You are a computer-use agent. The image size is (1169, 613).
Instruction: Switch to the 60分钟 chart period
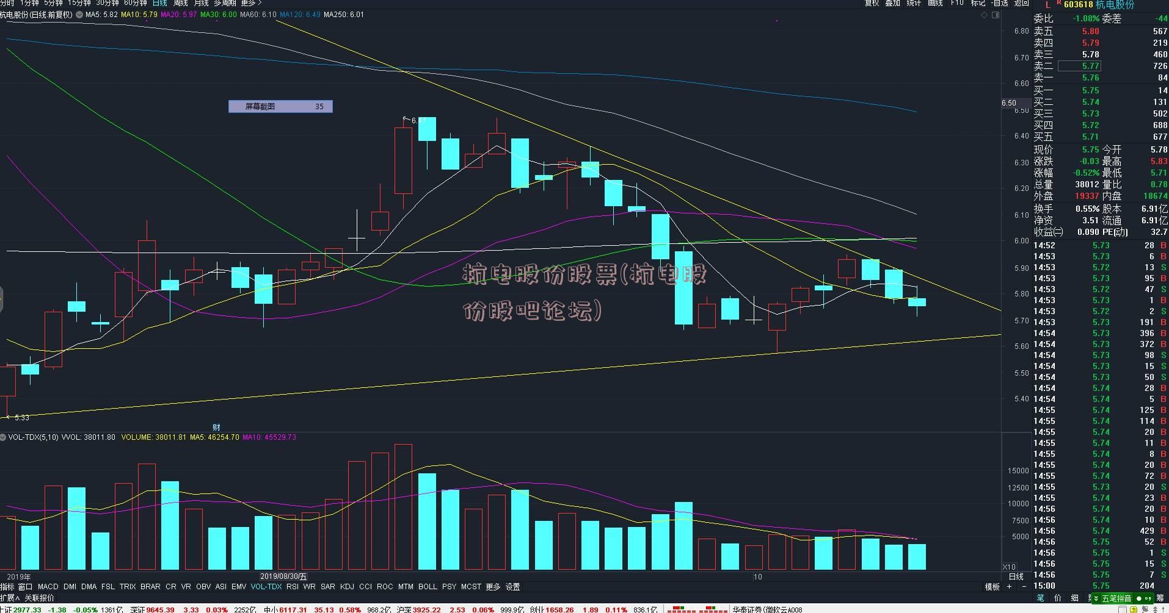135,3
